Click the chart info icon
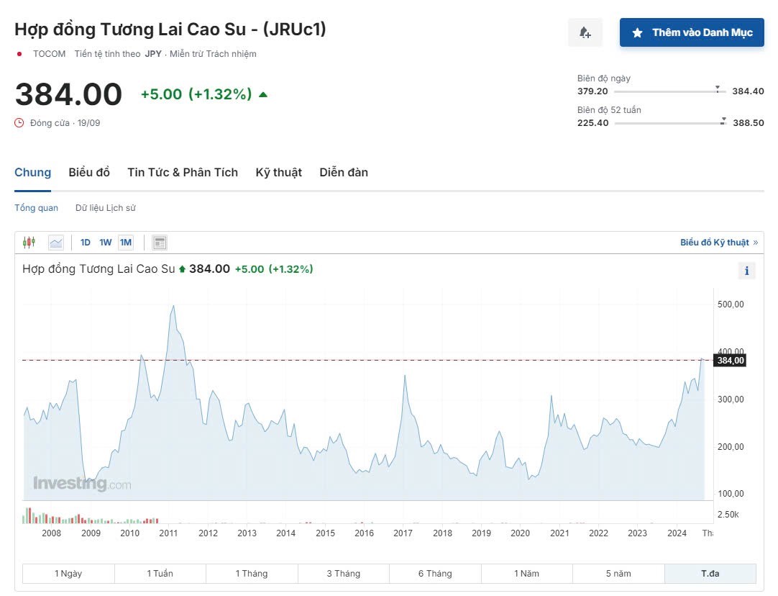Viewport: 778px width, 596px height. click(746, 271)
